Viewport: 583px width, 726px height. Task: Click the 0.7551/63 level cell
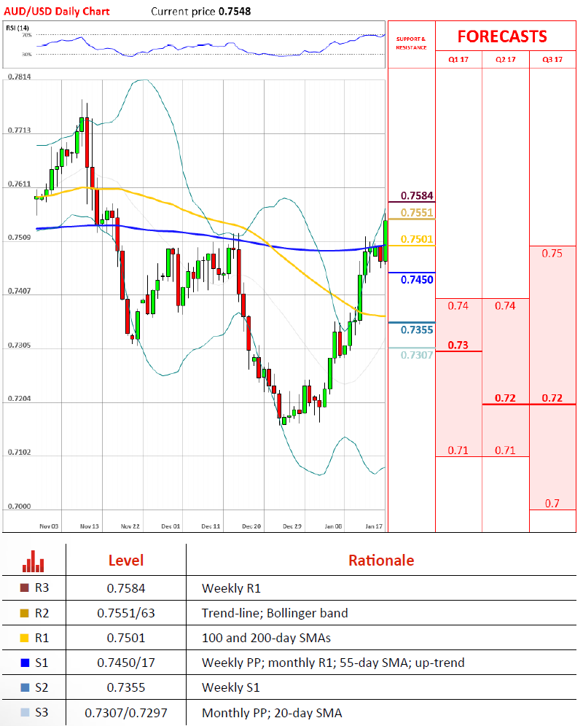point(126,613)
